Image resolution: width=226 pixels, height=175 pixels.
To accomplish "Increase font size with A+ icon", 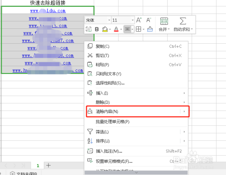I will point(139,20).
